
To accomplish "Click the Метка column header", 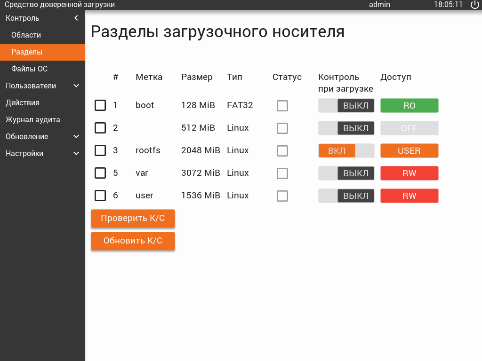I will coord(149,77).
